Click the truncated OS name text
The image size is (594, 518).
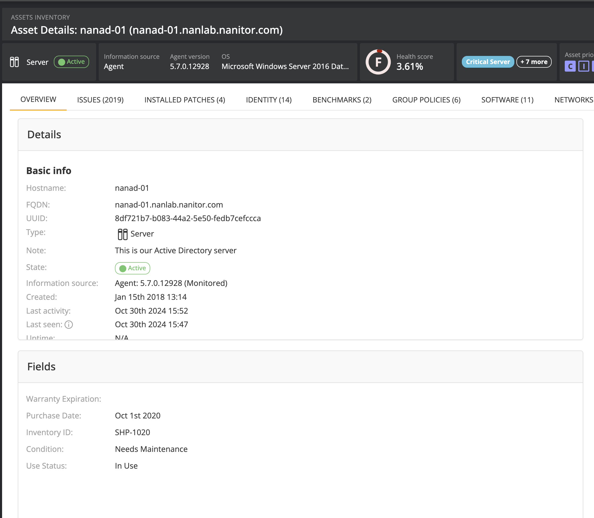[285, 66]
